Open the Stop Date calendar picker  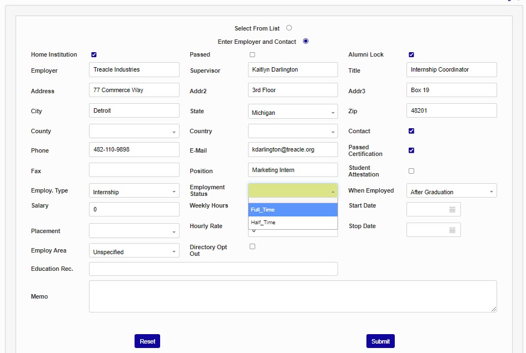[452, 230]
